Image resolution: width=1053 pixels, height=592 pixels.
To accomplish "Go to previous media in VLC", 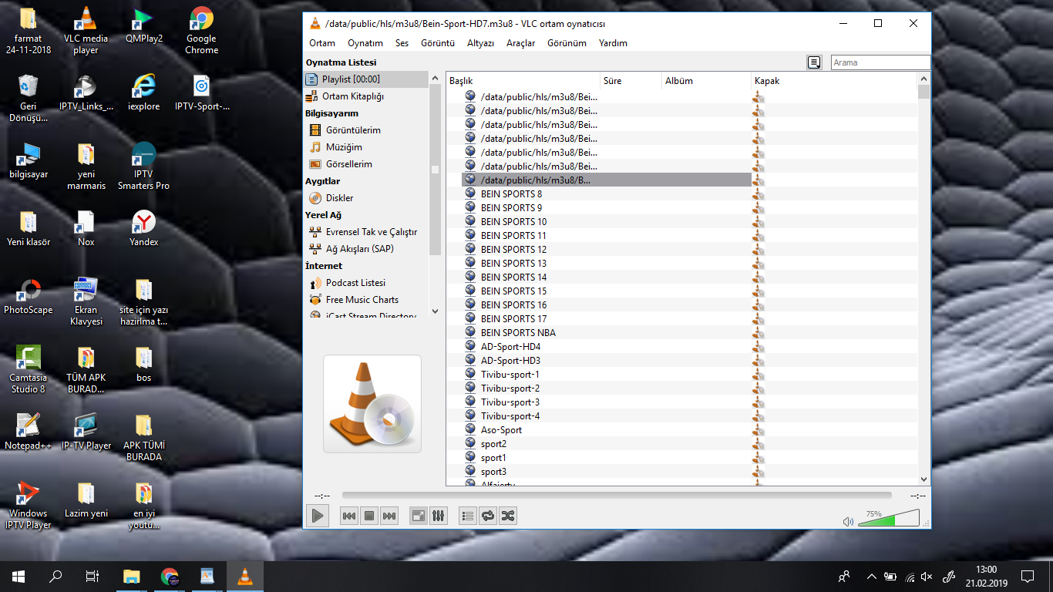I will click(x=349, y=516).
